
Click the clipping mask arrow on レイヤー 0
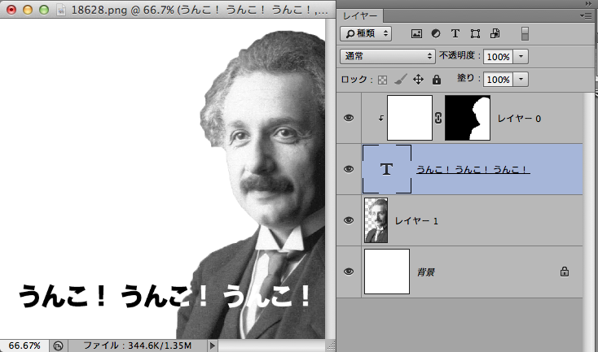380,119
